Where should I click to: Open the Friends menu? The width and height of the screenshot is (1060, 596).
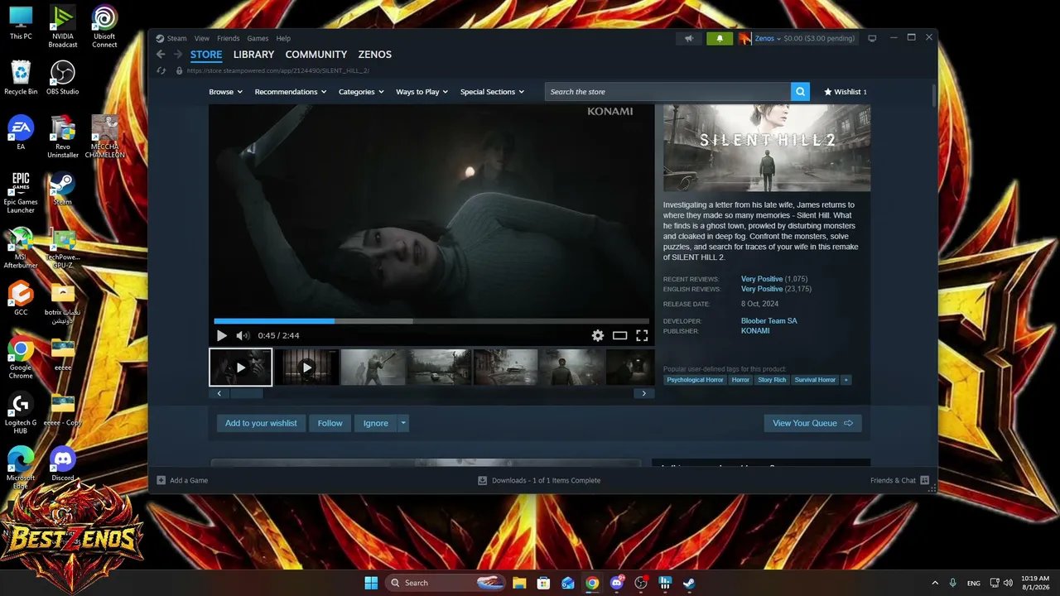click(228, 38)
